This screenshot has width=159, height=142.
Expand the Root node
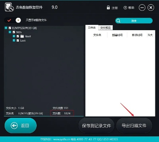(14, 36)
